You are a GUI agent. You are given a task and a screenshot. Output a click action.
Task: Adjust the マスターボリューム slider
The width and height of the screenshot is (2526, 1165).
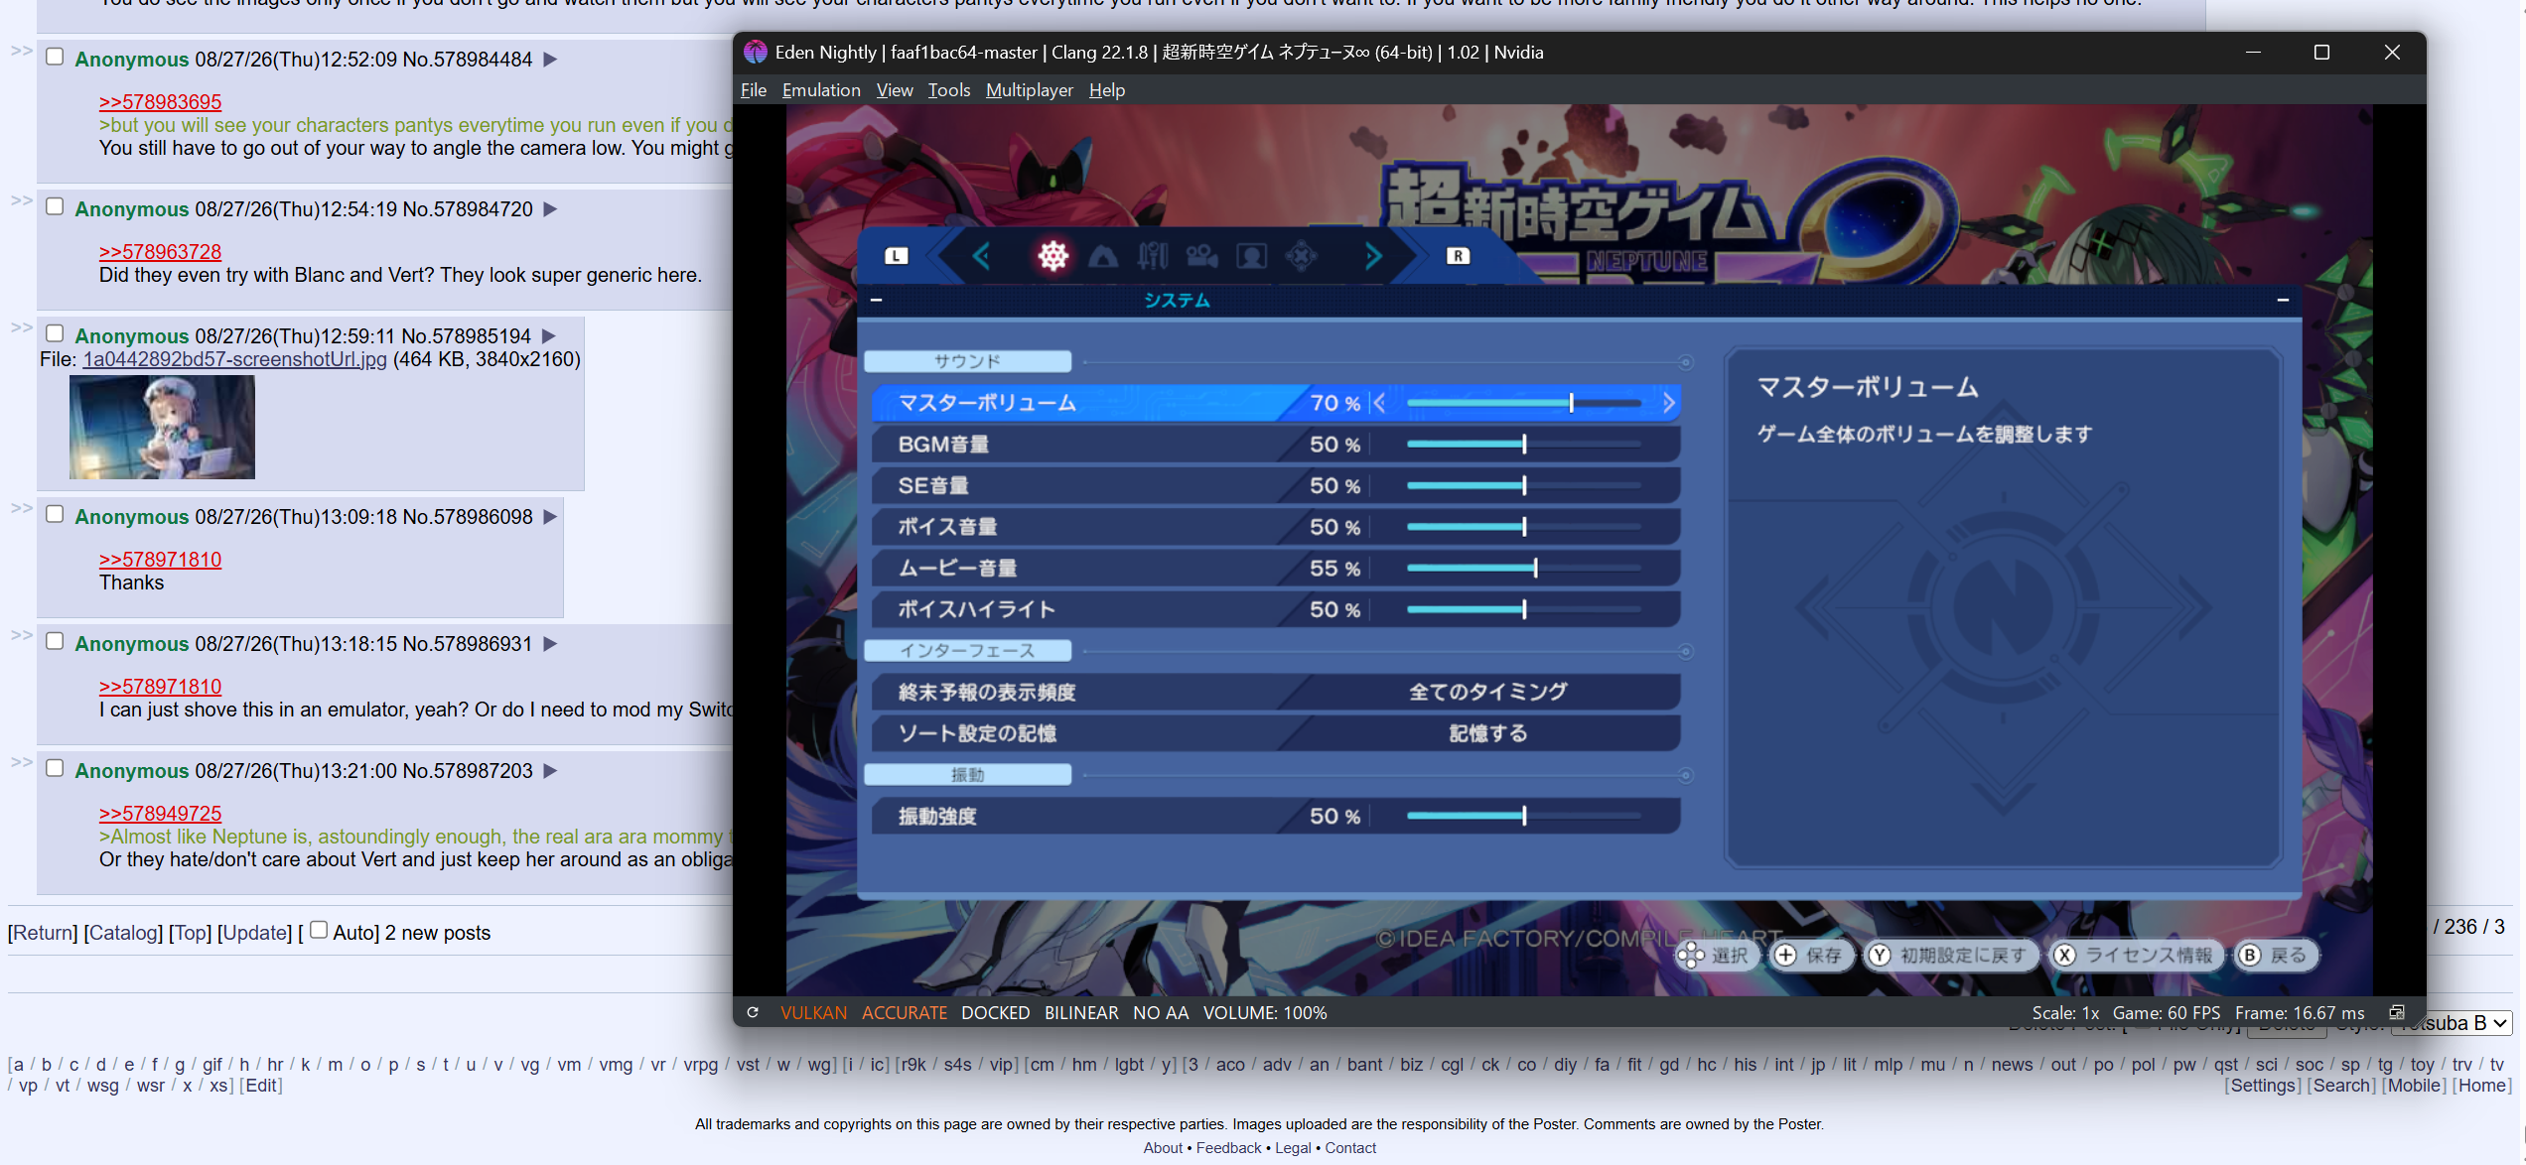[1523, 403]
